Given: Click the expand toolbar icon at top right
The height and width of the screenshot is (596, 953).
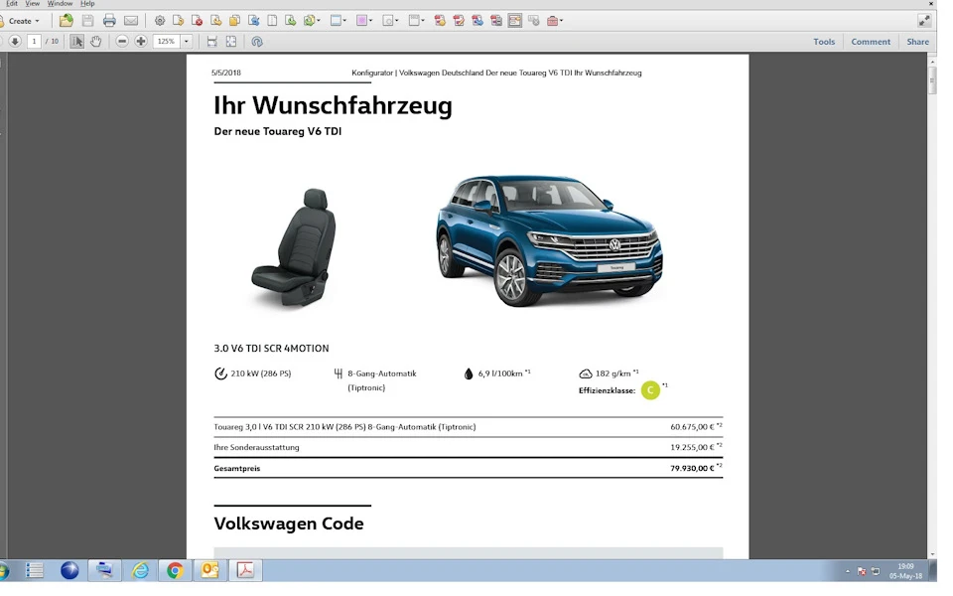Looking at the screenshot, I should pyautogui.click(x=924, y=21).
